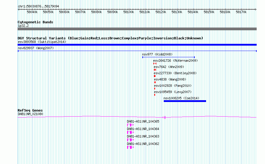265x164 pixels.
Task: Open the DGV Structural Variants track title
Action: coord(110,38)
